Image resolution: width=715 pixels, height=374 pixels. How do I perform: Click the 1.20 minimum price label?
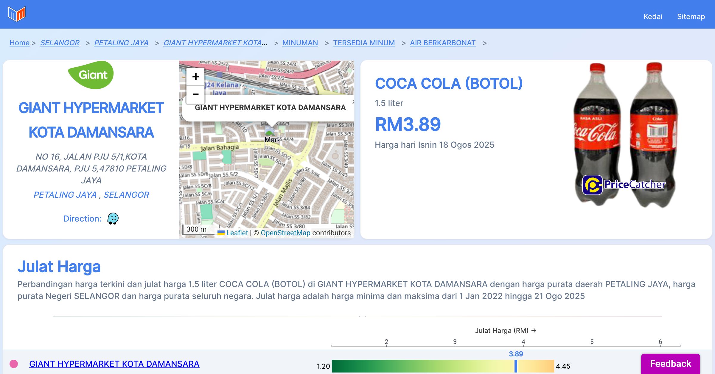[x=323, y=366]
